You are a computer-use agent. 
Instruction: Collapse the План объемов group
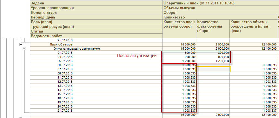click(21, 44)
